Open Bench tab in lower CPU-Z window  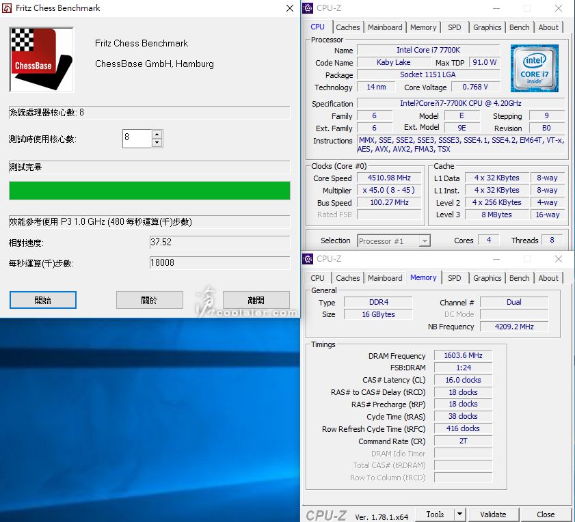(x=519, y=278)
